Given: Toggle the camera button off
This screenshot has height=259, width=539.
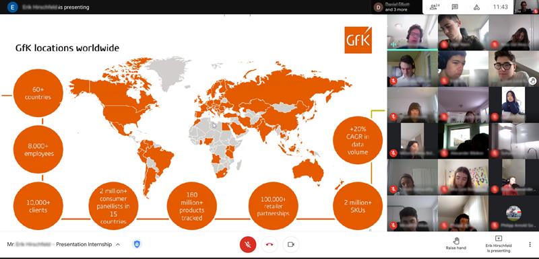Looking at the screenshot, I should (291, 245).
